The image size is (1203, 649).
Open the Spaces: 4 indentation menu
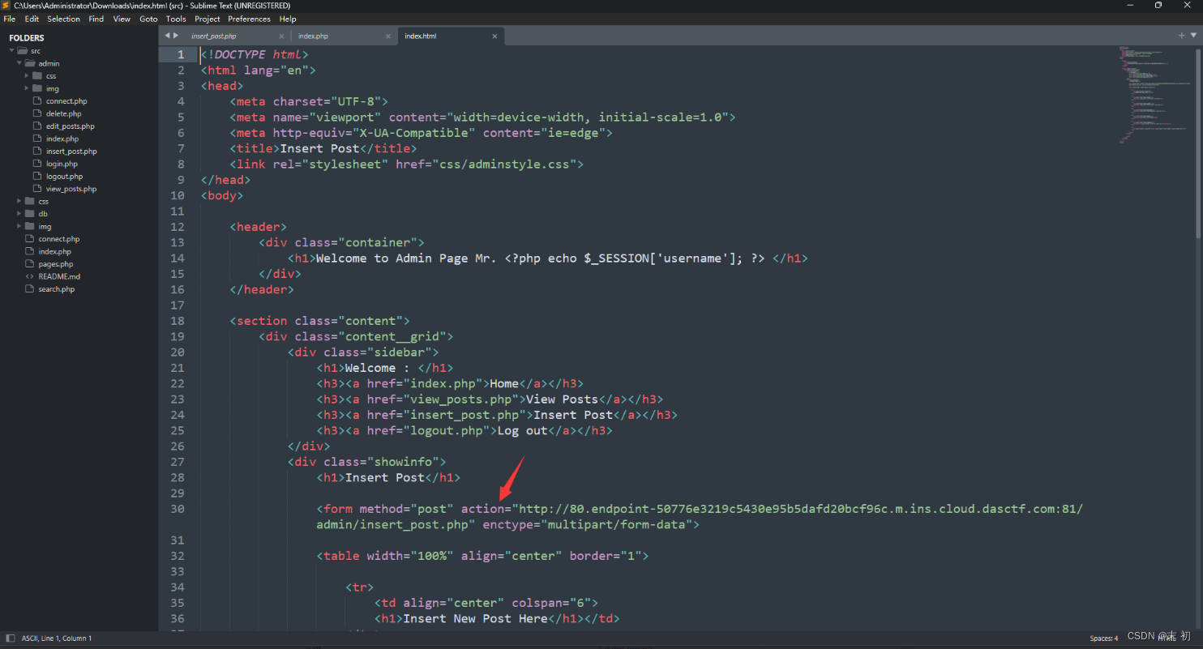(x=1103, y=638)
